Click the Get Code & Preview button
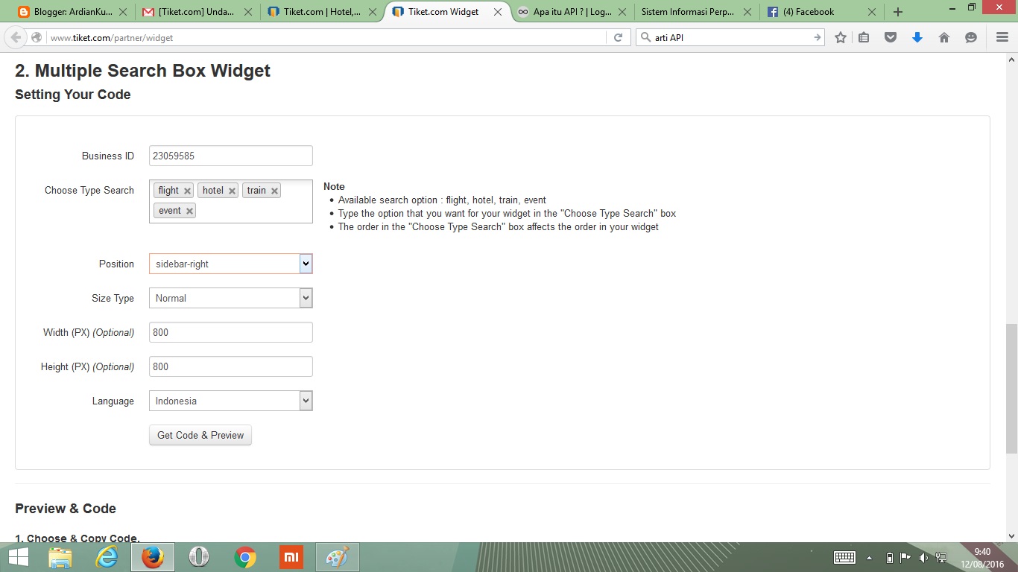This screenshot has height=572, width=1018. tap(200, 435)
